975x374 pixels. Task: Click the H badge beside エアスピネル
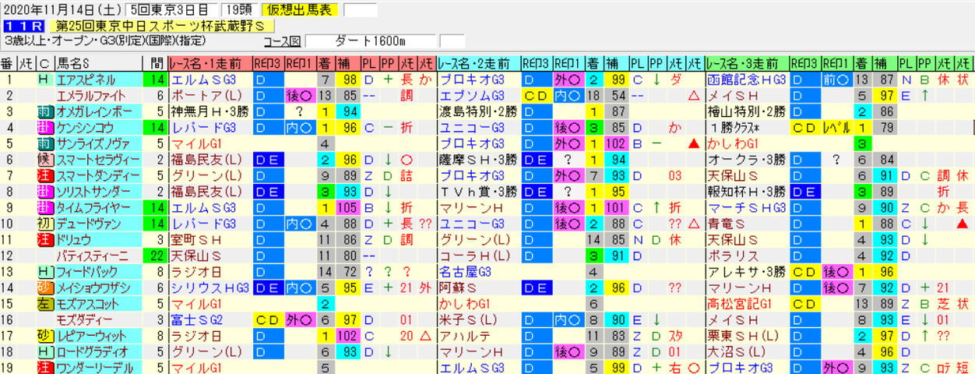coord(44,80)
